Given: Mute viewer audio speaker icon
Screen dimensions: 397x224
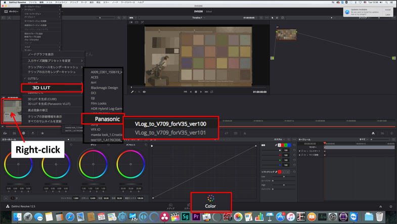Looking at the screenshot, I should pyautogui.click(x=144, y=92).
